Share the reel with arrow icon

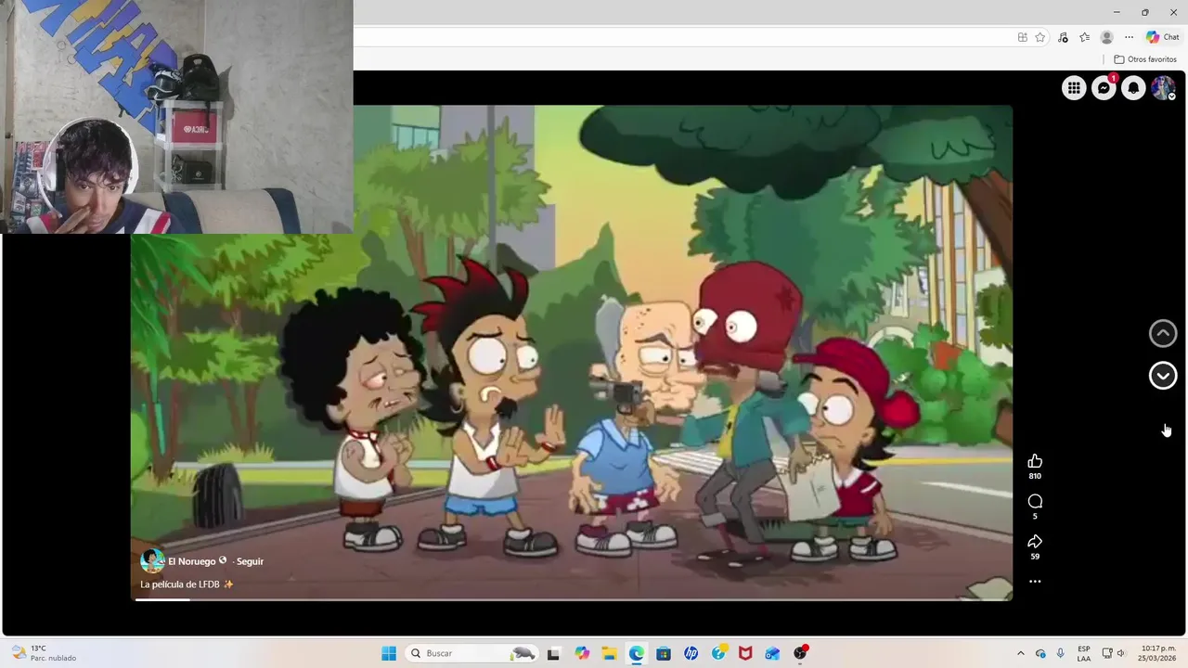(1035, 541)
